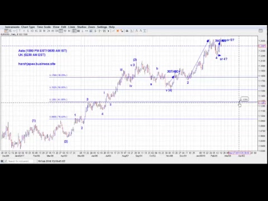Open the View menu
Image resolution: width=268 pixels, height=201 pixels.
pyautogui.click(x=56, y=27)
